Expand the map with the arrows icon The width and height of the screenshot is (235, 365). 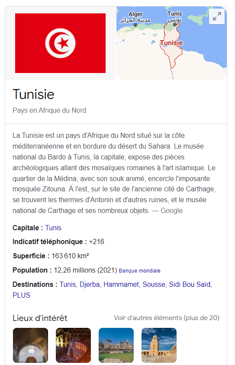click(x=217, y=16)
